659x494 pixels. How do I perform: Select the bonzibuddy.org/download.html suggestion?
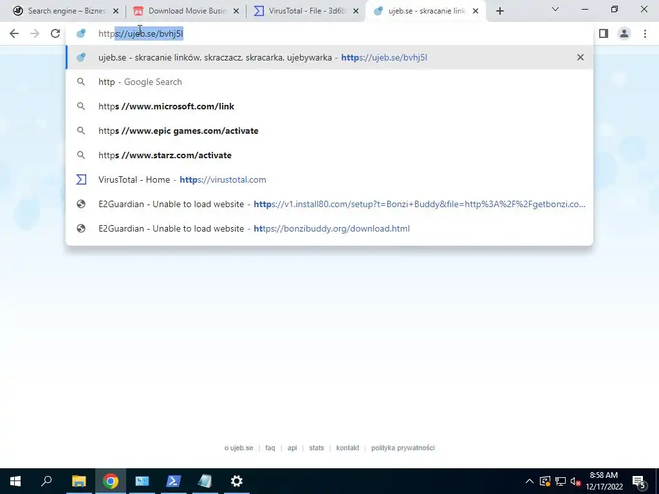pyautogui.click(x=329, y=228)
